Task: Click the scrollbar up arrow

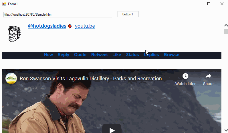Action: pos(226,25)
